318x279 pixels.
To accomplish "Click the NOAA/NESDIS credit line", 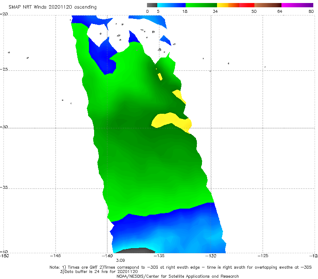I will click(177, 276).
